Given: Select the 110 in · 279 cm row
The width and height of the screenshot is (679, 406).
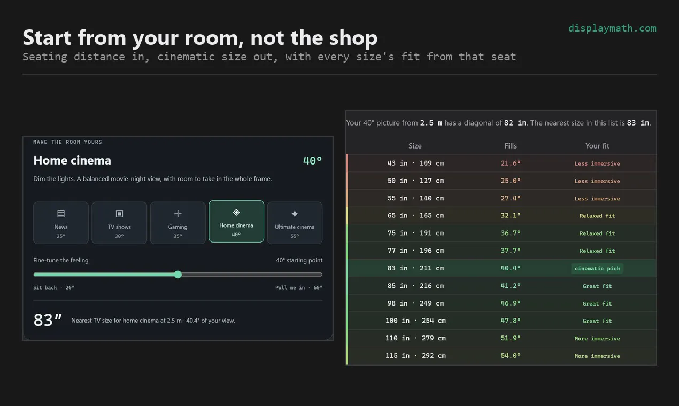Looking at the screenshot, I should [x=501, y=338].
